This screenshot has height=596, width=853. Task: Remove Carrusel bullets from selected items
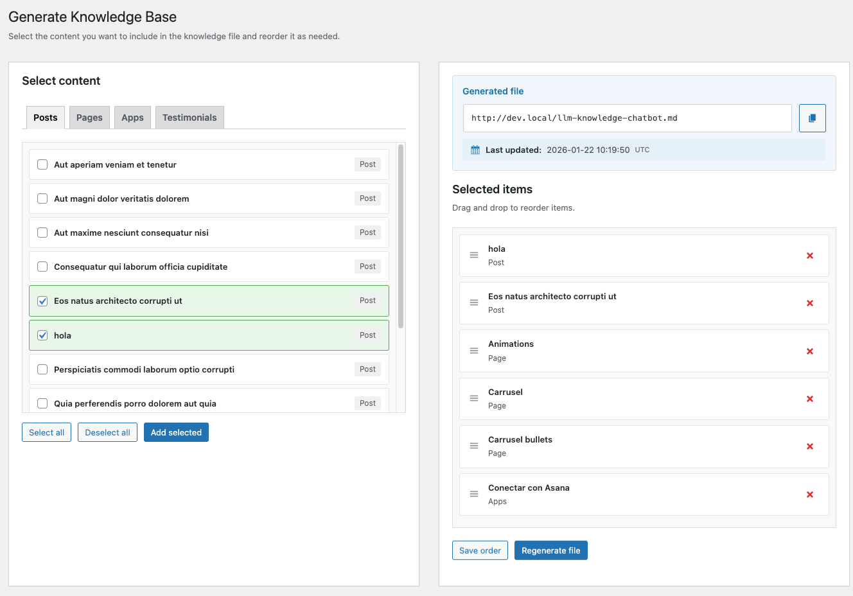pos(810,446)
